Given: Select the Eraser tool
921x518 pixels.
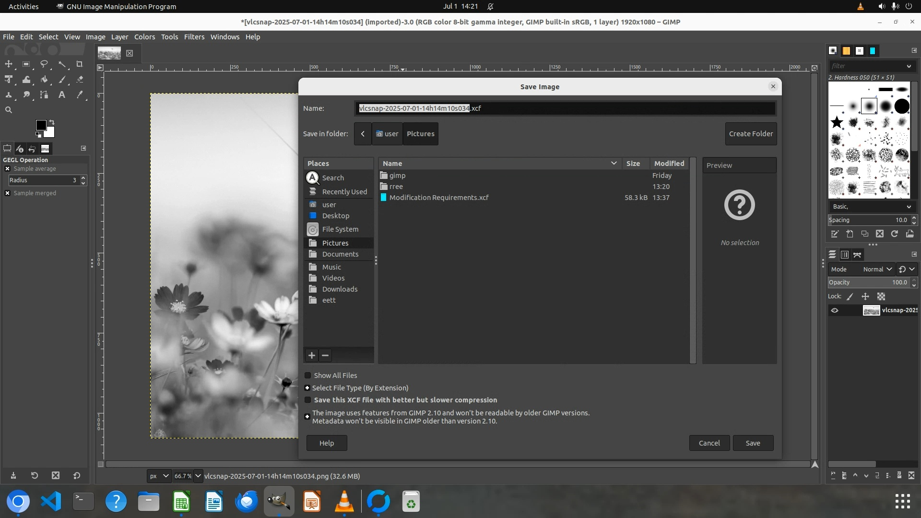Looking at the screenshot, I should [80, 80].
